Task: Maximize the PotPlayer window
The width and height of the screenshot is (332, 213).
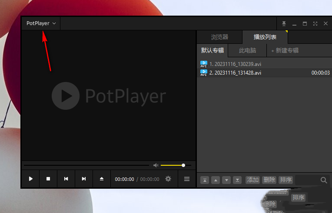Action: click(305, 24)
